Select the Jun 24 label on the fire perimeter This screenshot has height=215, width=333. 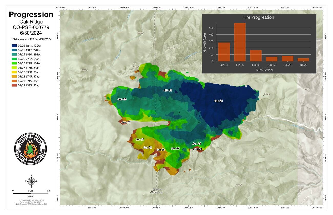[x=218, y=101]
